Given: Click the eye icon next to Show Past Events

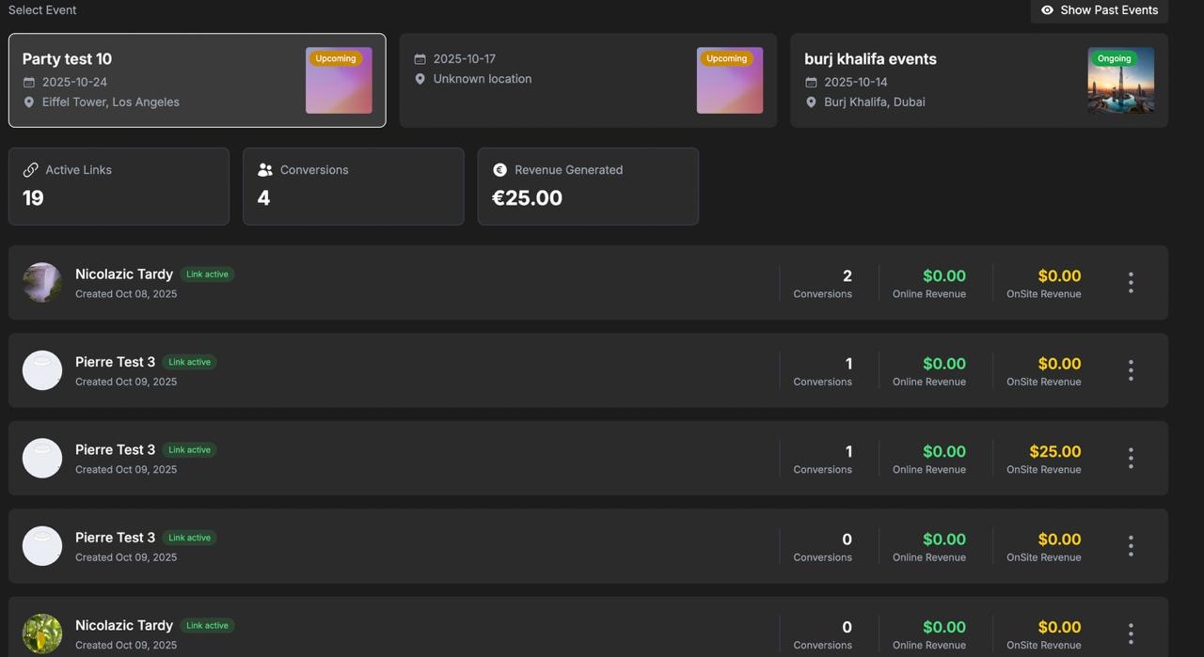Looking at the screenshot, I should coord(1047,10).
